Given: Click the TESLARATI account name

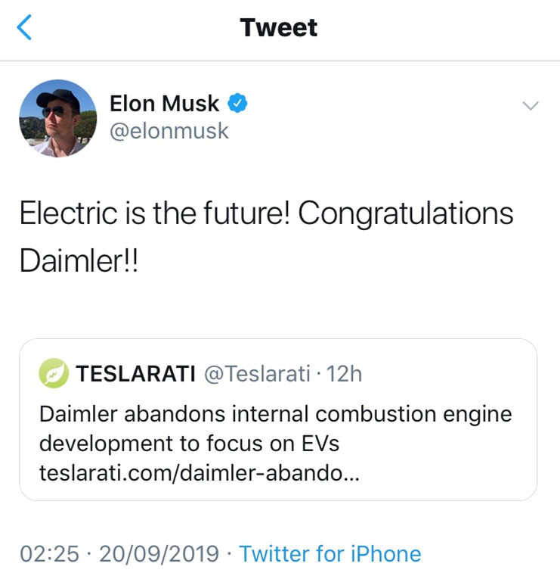Looking at the screenshot, I should 136,373.
